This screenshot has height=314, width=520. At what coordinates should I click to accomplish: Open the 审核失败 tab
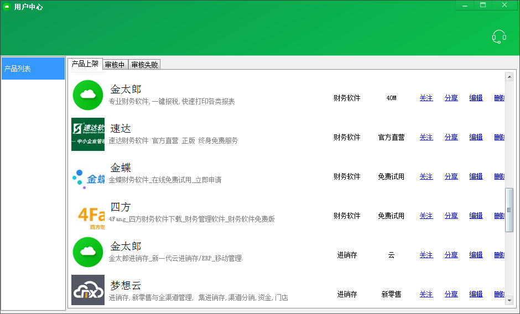tap(144, 65)
